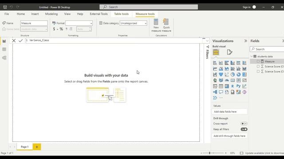Toggle the Keep all filters switch
Viewport: 284px width, 159px height.
tap(244, 129)
